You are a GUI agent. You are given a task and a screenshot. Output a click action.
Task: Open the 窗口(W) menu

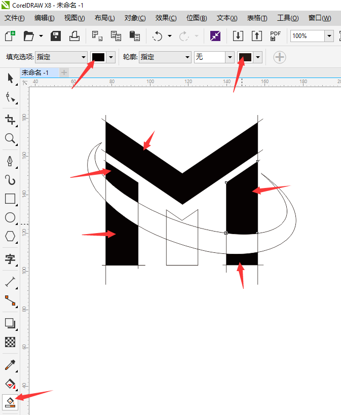click(x=320, y=18)
